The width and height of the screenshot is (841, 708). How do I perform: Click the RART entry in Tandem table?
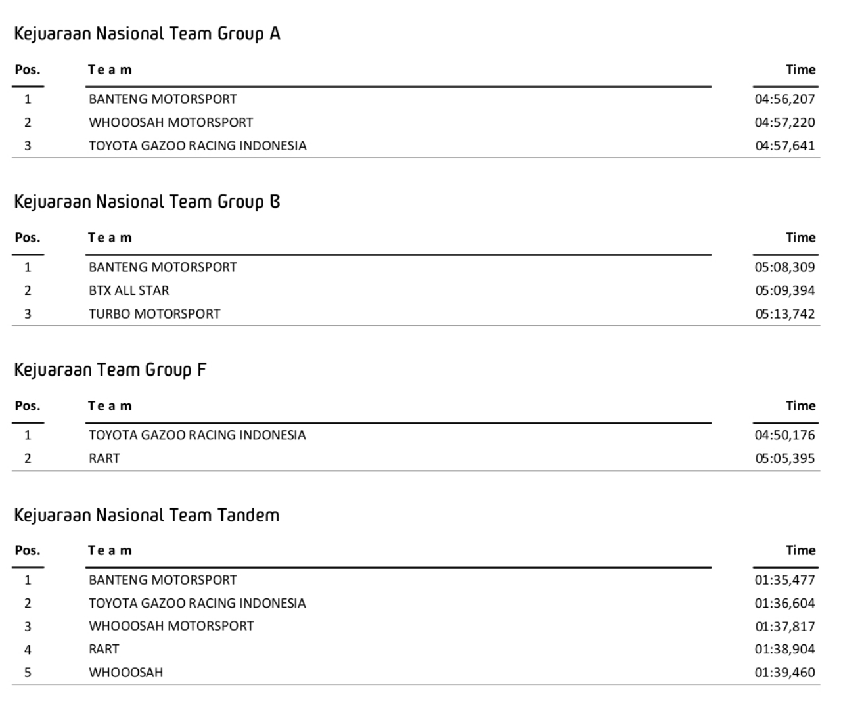pyautogui.click(x=104, y=650)
